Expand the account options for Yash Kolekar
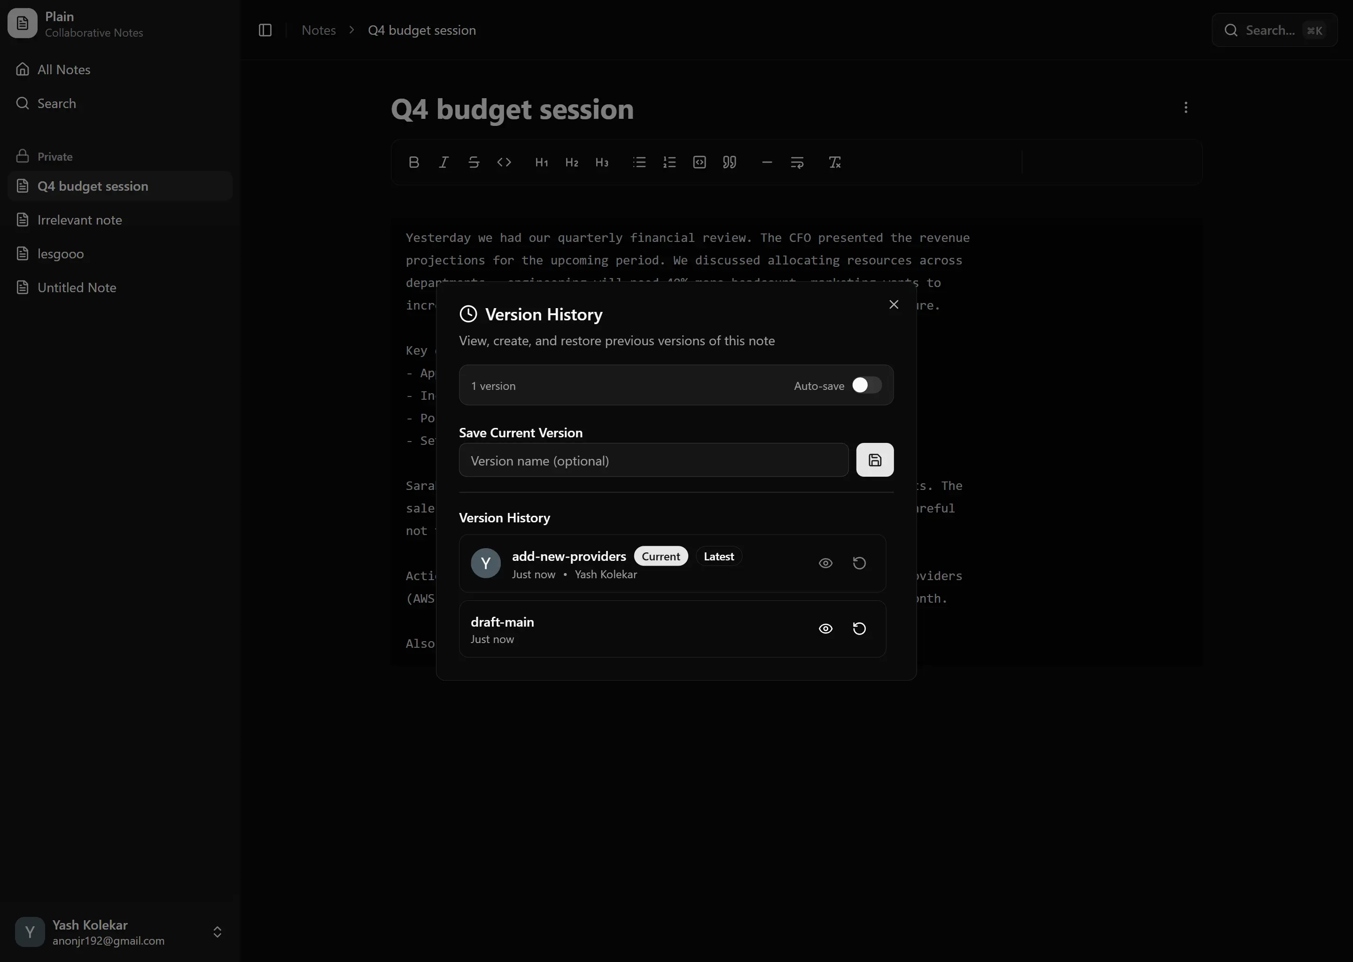The image size is (1353, 962). pos(218,931)
